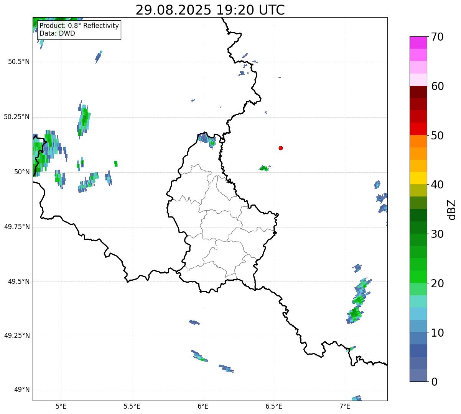Click the 'Product: 0.8° Reflectivity' label
Screen dimensions: 461x414
tap(79, 26)
